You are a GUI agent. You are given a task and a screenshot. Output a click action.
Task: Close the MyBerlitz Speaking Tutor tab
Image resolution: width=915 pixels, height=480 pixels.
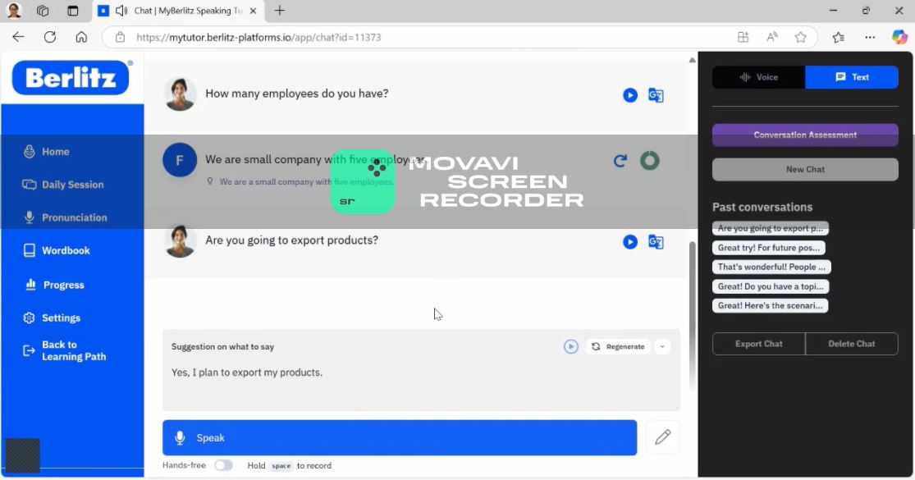click(x=254, y=11)
